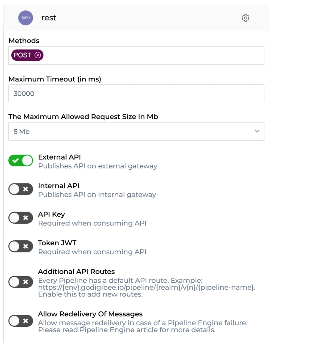Image resolution: width=311 pixels, height=353 pixels.
Task: Click the Additional API Routes description text
Action: click(146, 287)
